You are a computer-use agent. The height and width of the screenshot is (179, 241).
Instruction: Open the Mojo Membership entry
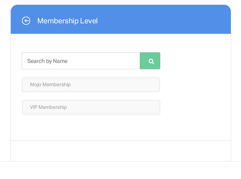coord(91,85)
